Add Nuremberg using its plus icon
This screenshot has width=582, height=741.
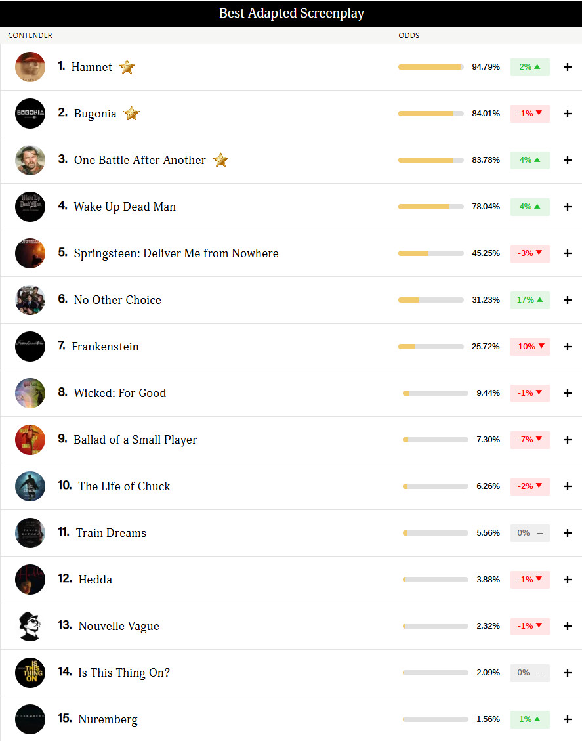point(568,719)
